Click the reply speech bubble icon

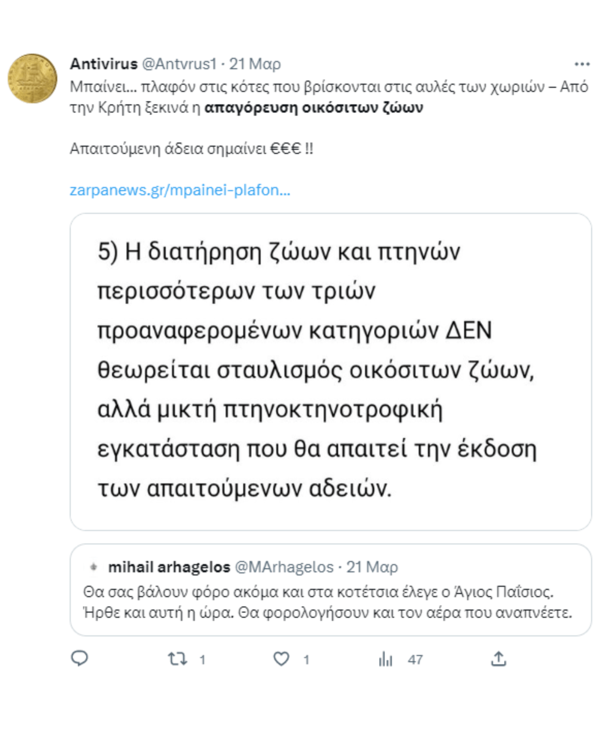point(80,658)
